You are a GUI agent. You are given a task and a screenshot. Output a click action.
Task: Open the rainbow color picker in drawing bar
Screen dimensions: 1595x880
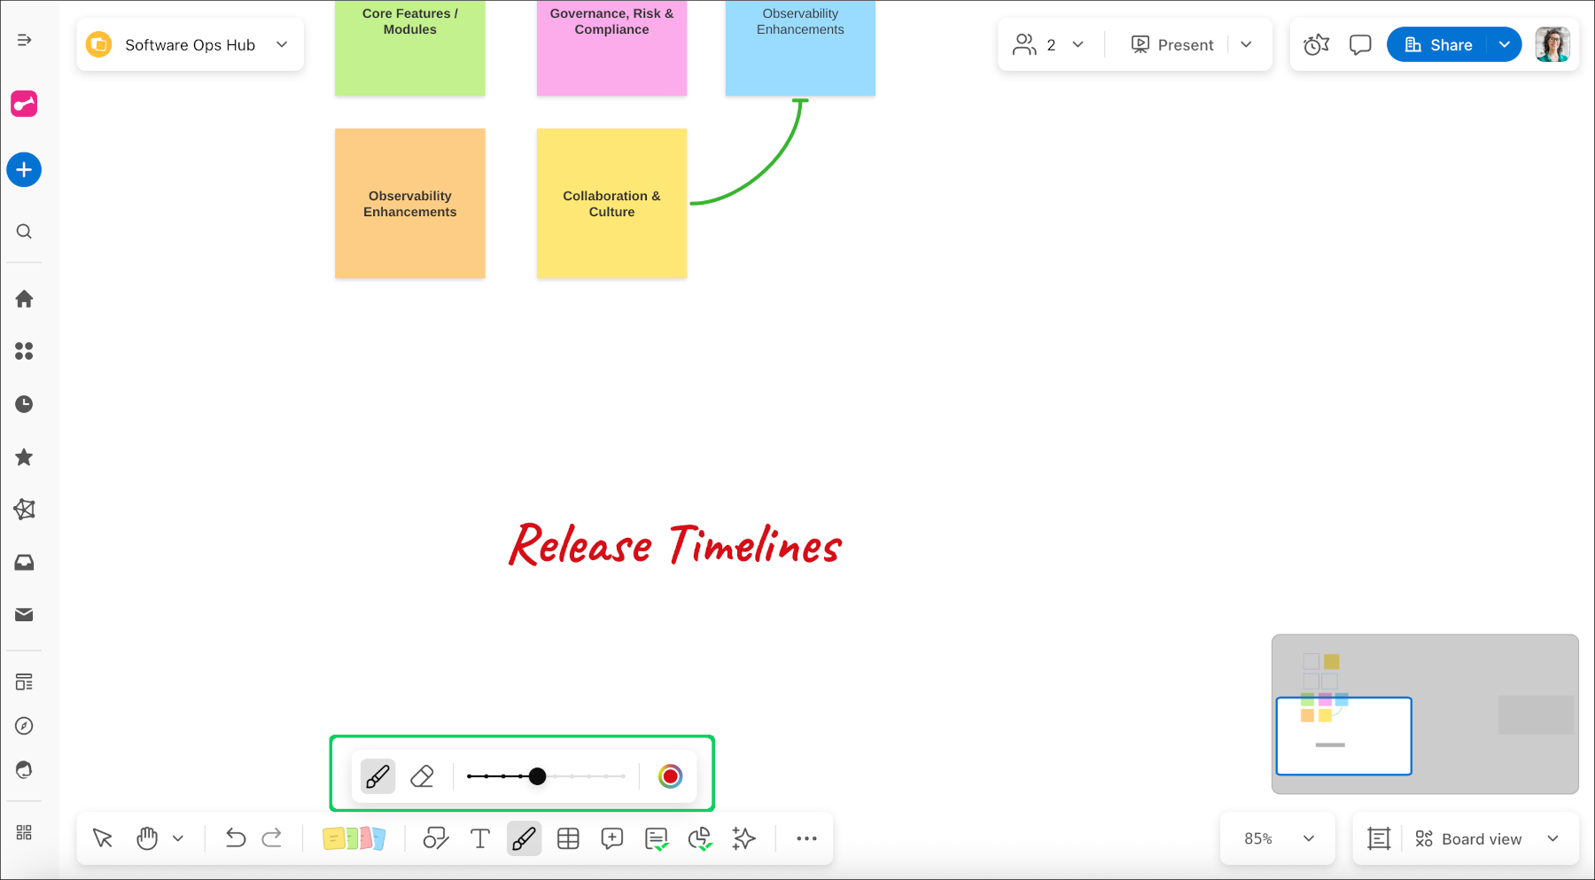(x=670, y=776)
